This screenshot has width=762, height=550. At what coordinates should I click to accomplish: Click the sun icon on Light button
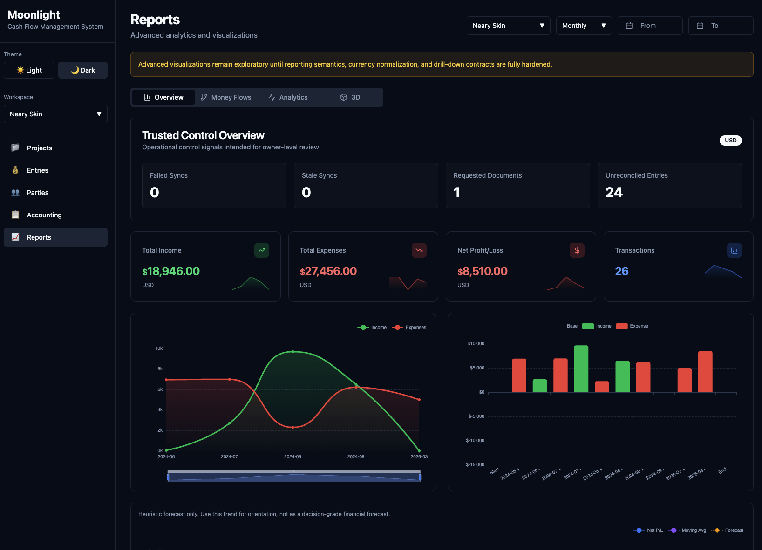[20, 70]
